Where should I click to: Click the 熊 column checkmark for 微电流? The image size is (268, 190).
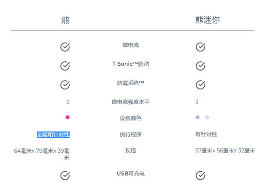point(65,47)
